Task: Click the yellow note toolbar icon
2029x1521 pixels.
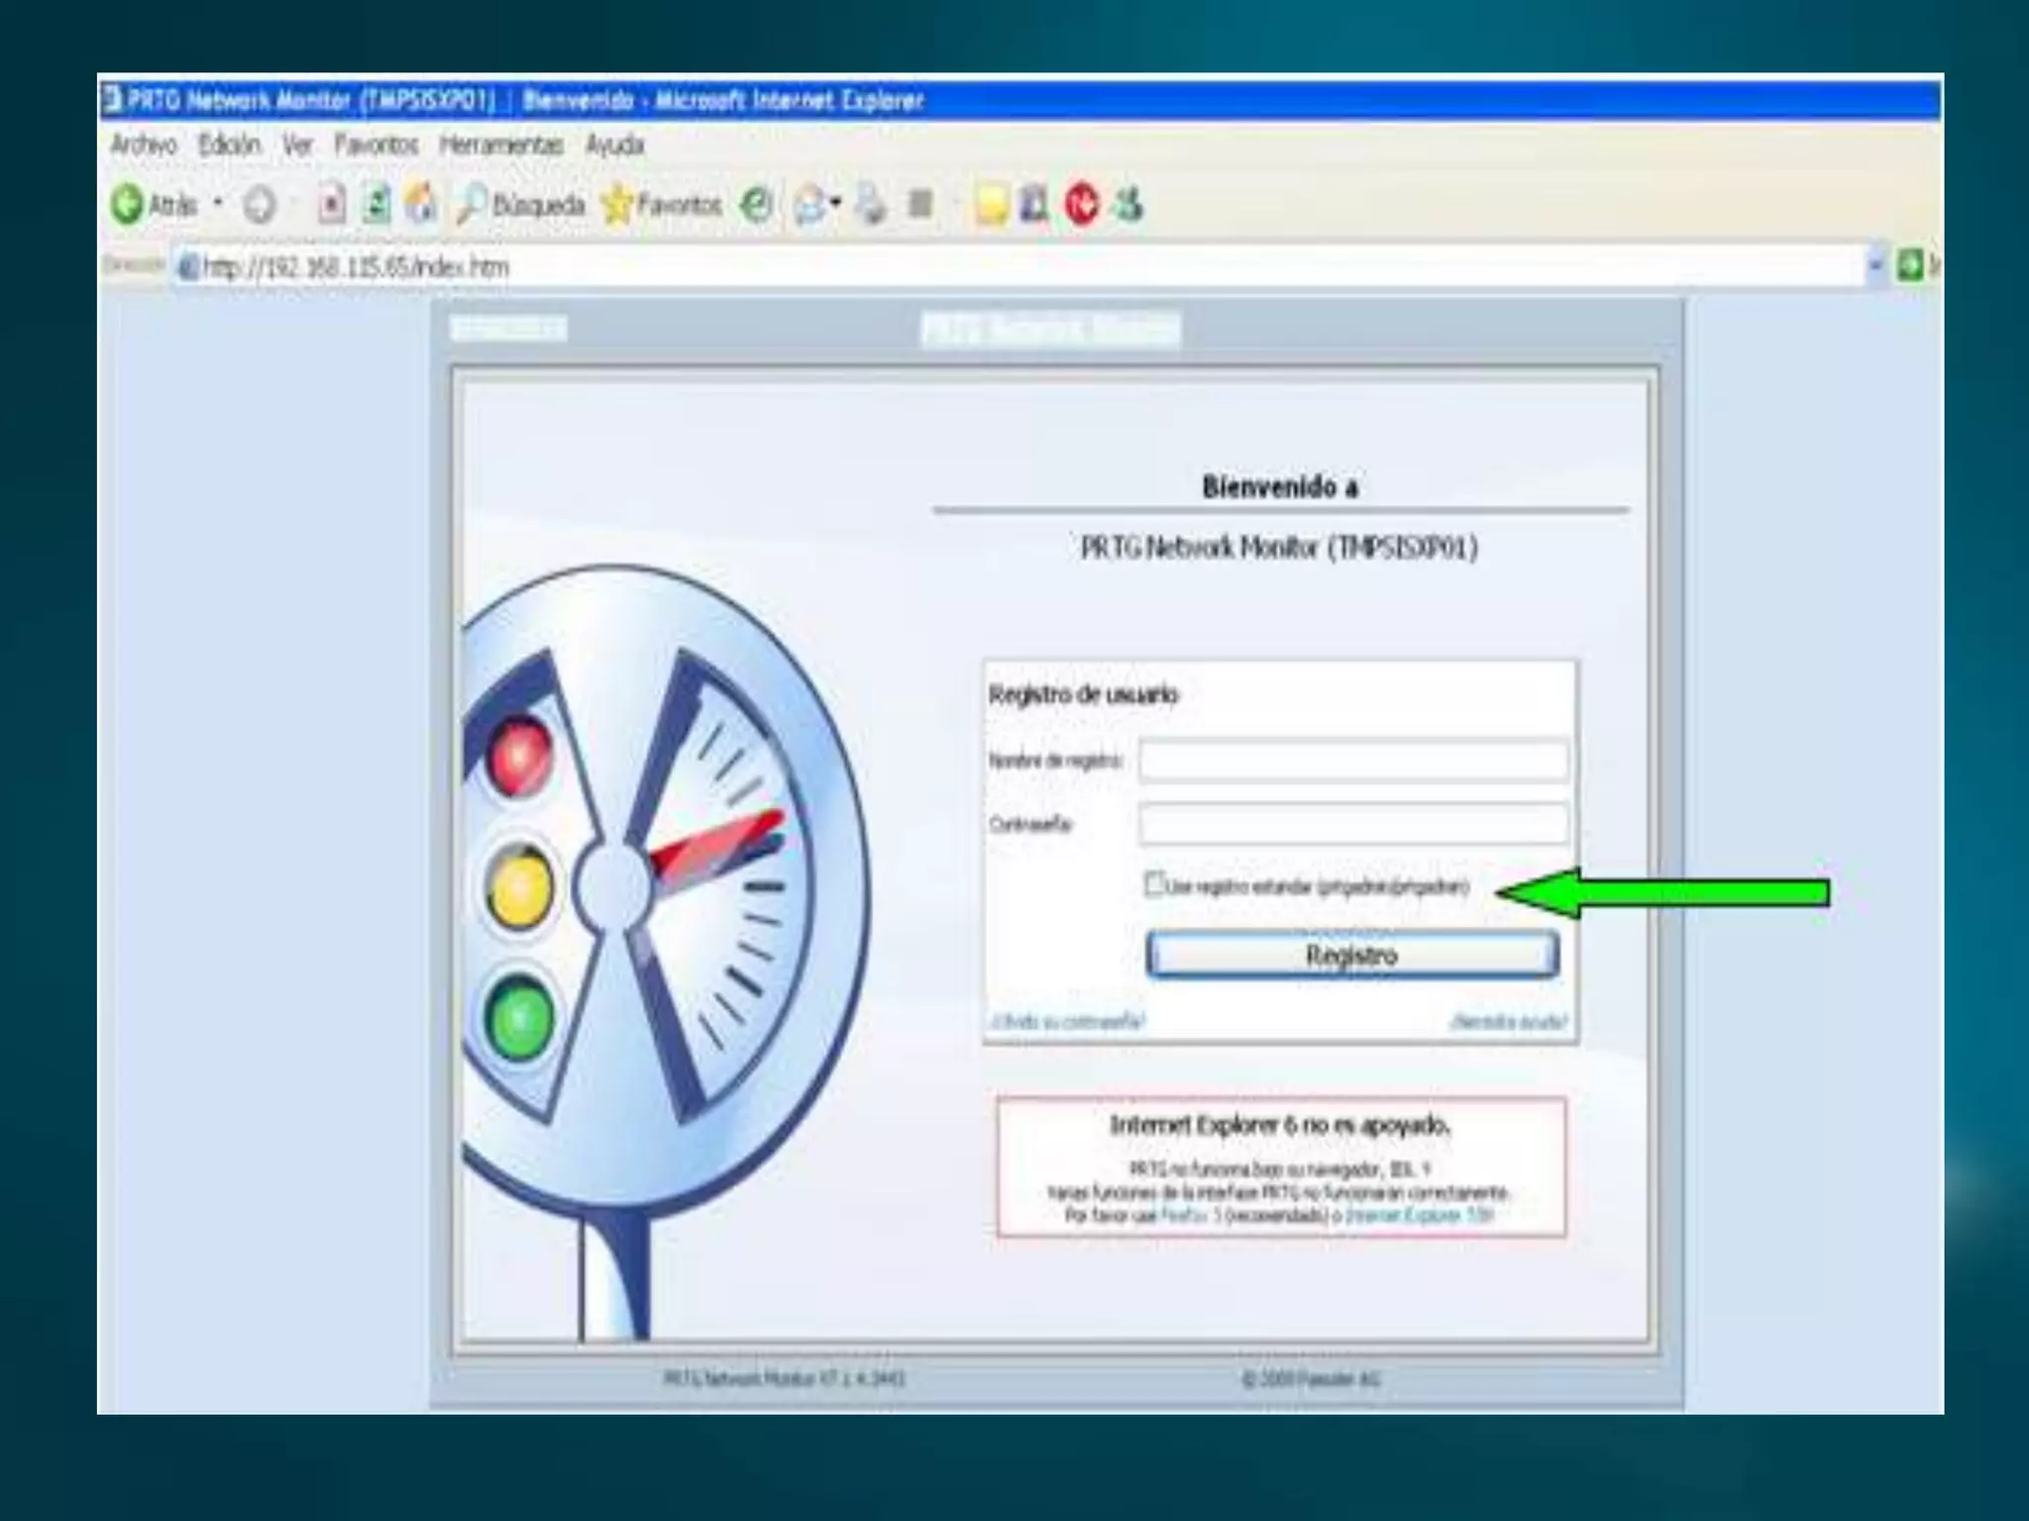Action: click(991, 205)
